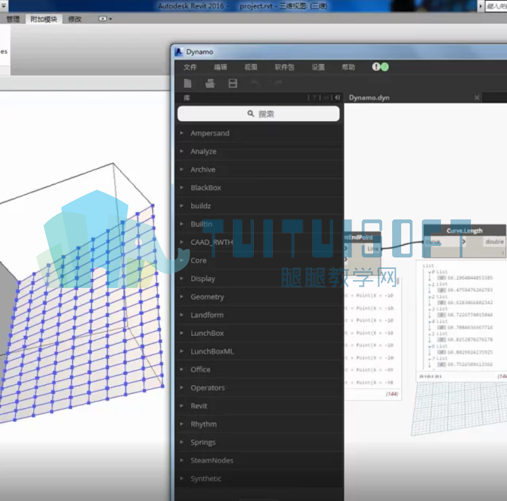Switch to the 附加模块 tab in Revit
Image resolution: width=507 pixels, height=501 pixels.
click(x=44, y=19)
